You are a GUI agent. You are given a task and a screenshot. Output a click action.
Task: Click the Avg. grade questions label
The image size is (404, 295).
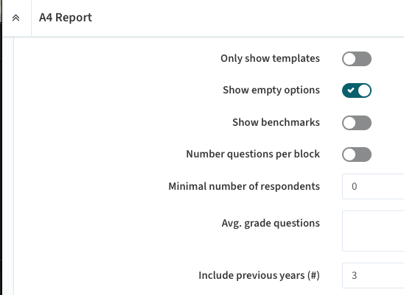[271, 223]
